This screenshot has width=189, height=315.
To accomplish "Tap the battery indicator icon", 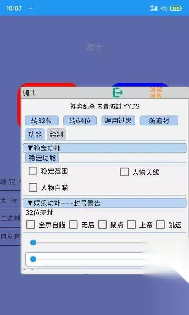I will point(176,8).
